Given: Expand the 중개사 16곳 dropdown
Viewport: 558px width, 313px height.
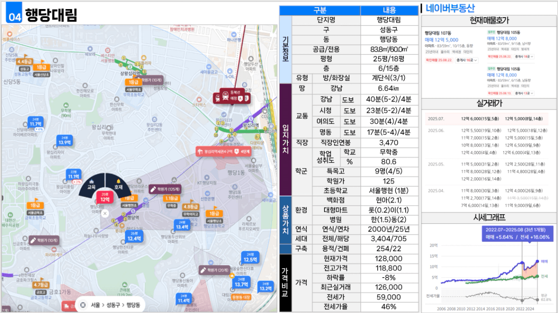Looking at the screenshot, I should 467,60.
